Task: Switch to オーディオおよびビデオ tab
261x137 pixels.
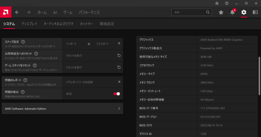Action: 58,24
